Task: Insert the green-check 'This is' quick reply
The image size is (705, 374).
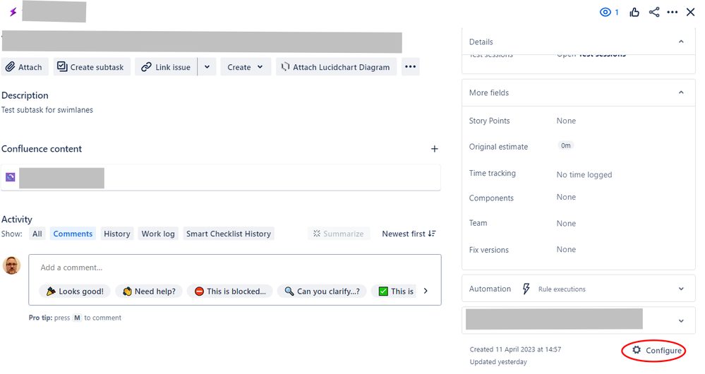Action: (394, 291)
